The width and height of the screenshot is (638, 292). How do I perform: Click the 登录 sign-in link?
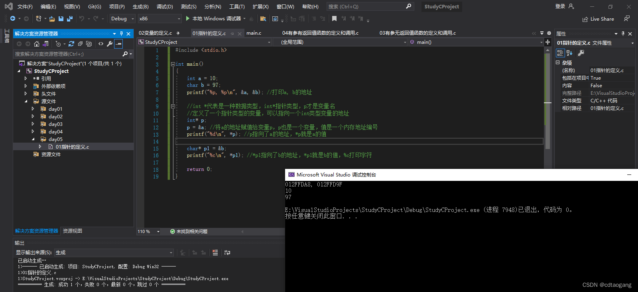click(560, 6)
